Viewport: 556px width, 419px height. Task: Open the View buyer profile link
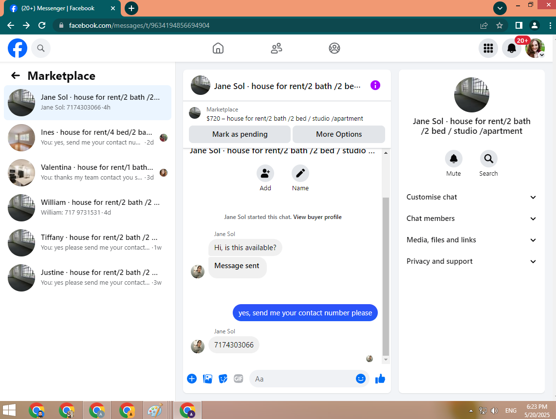(x=317, y=217)
